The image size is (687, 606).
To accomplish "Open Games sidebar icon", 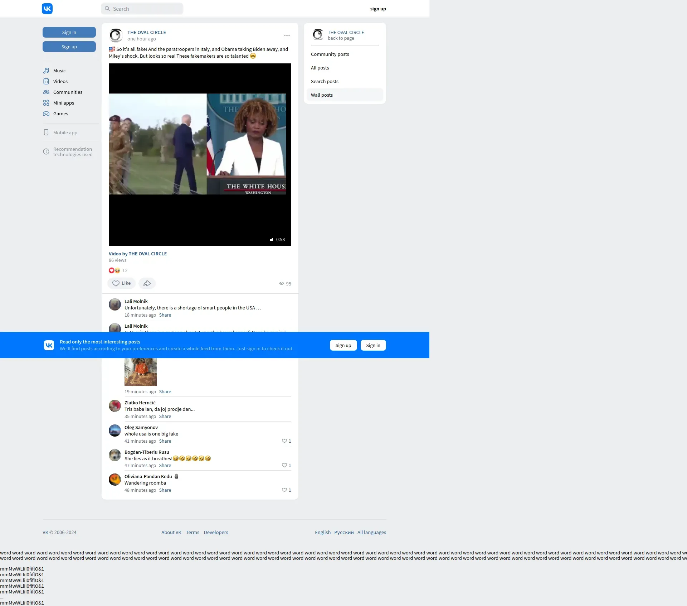I will pyautogui.click(x=46, y=114).
